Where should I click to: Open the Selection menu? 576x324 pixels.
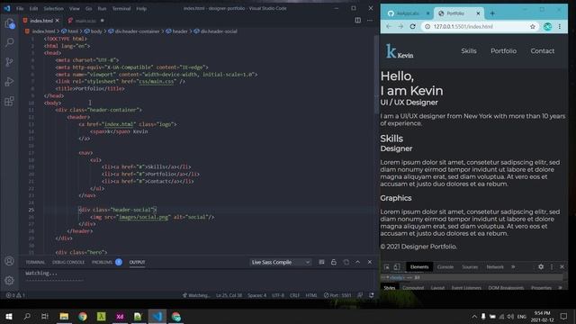click(54, 8)
